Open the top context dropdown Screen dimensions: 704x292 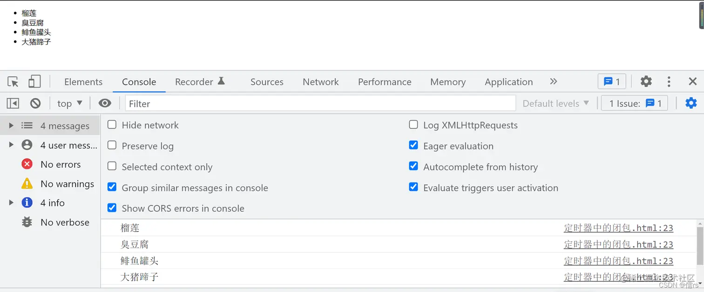70,103
